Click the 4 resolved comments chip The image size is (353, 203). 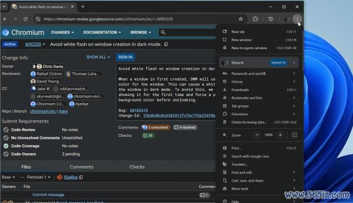coord(185,127)
